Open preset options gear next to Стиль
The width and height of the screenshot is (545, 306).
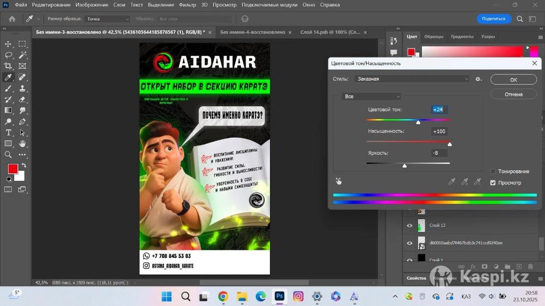[478, 79]
